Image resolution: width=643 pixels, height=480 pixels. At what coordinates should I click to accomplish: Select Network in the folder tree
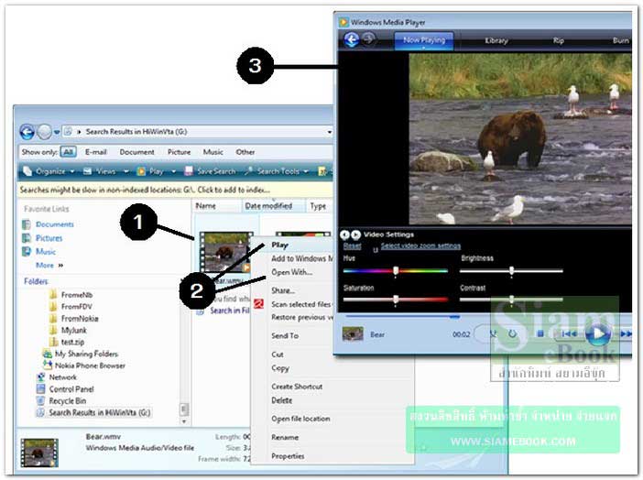pos(62,377)
